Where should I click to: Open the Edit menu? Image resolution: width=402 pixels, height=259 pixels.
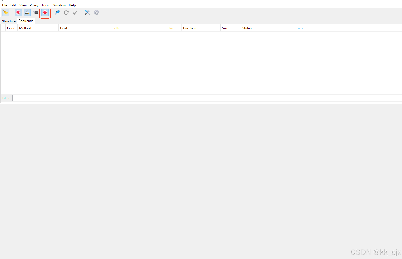(13, 5)
